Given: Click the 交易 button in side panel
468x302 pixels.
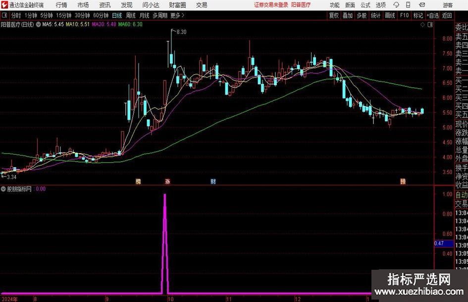Looking at the screenshot, I should [462, 204].
